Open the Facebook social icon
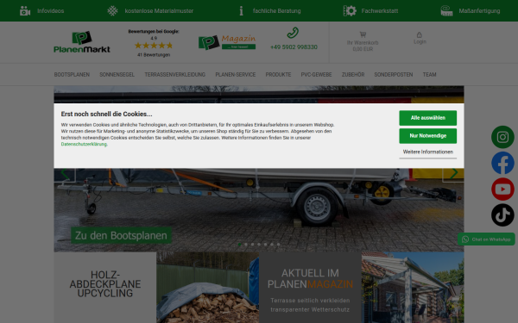Image resolution: width=518 pixels, height=323 pixels. pyautogui.click(x=502, y=163)
